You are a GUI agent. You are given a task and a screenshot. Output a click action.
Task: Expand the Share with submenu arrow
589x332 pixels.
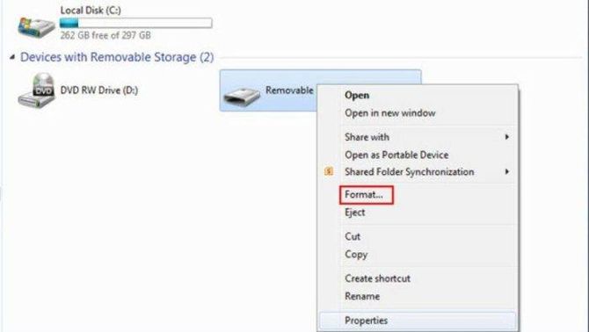click(x=506, y=137)
